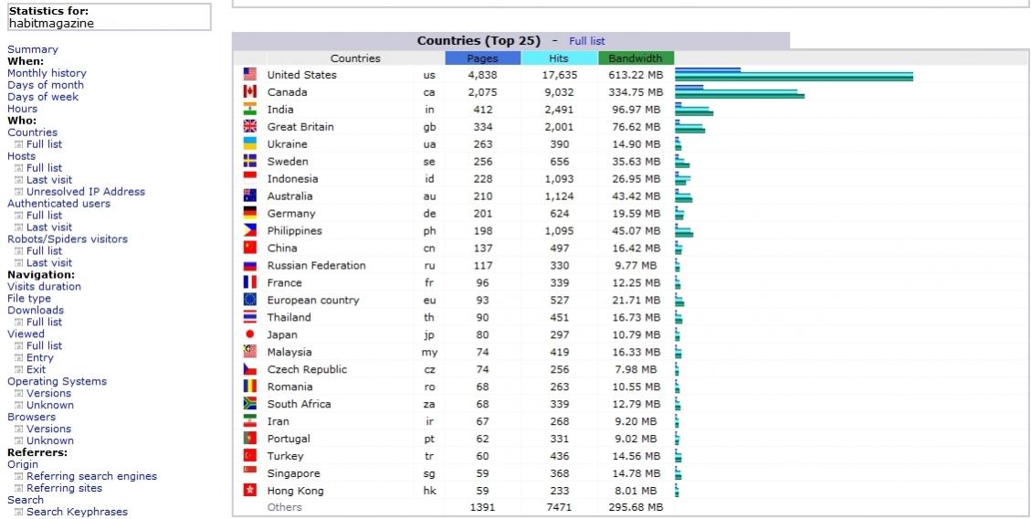Click the Hong Kong flag icon
The width and height of the screenshot is (1031, 519).
(x=250, y=491)
